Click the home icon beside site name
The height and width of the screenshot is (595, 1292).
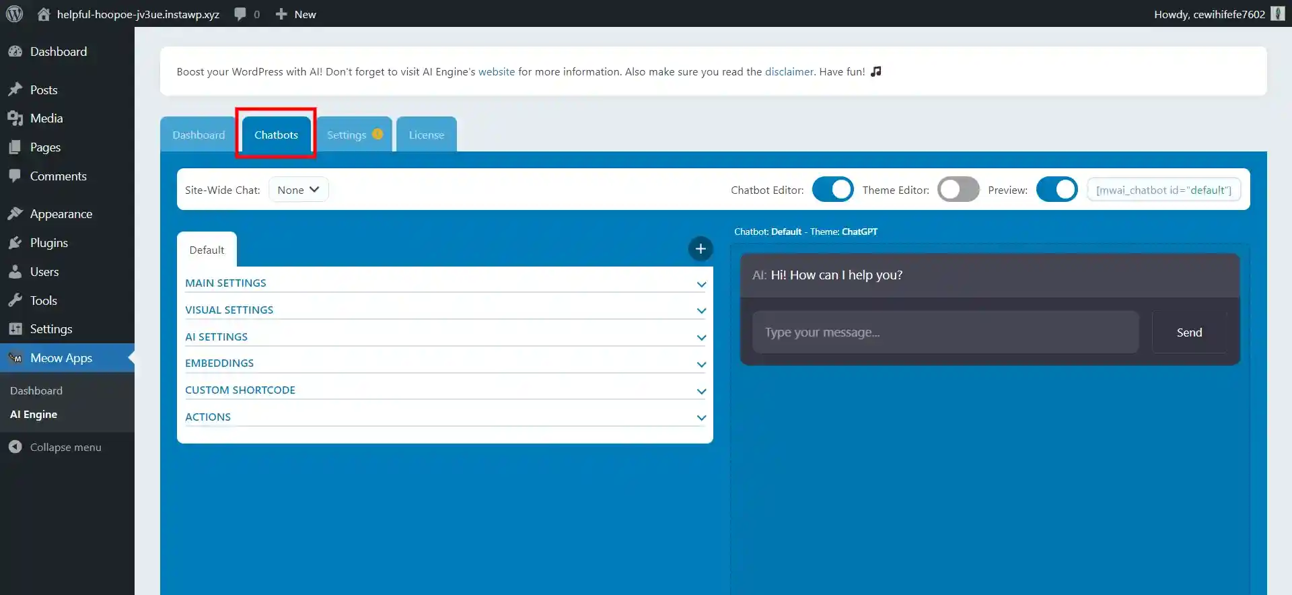pyautogui.click(x=44, y=14)
